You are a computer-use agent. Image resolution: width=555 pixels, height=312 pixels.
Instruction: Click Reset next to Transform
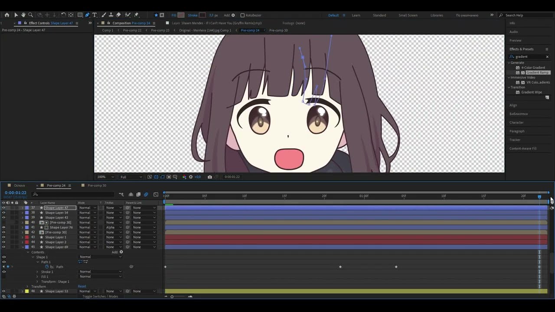pyautogui.click(x=82, y=286)
